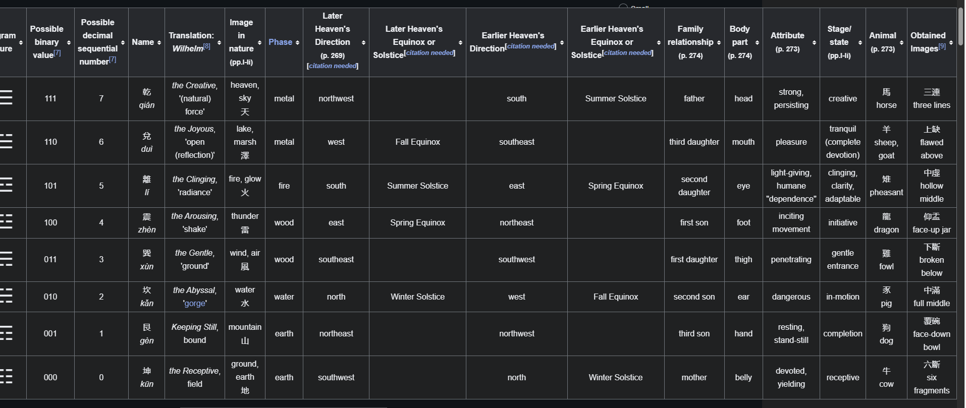Click the 'completion' stage cell
This screenshot has height=408, width=966.
tap(842, 333)
